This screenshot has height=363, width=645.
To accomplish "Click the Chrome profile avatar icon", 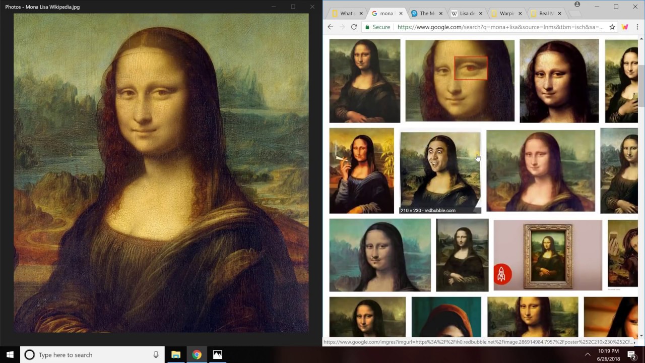I will tap(577, 5).
